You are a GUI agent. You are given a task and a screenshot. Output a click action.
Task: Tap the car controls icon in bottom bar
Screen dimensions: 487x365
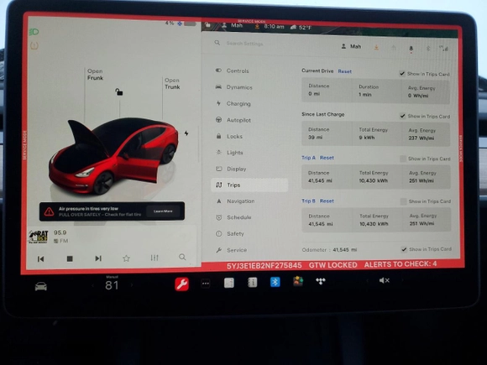41,286
